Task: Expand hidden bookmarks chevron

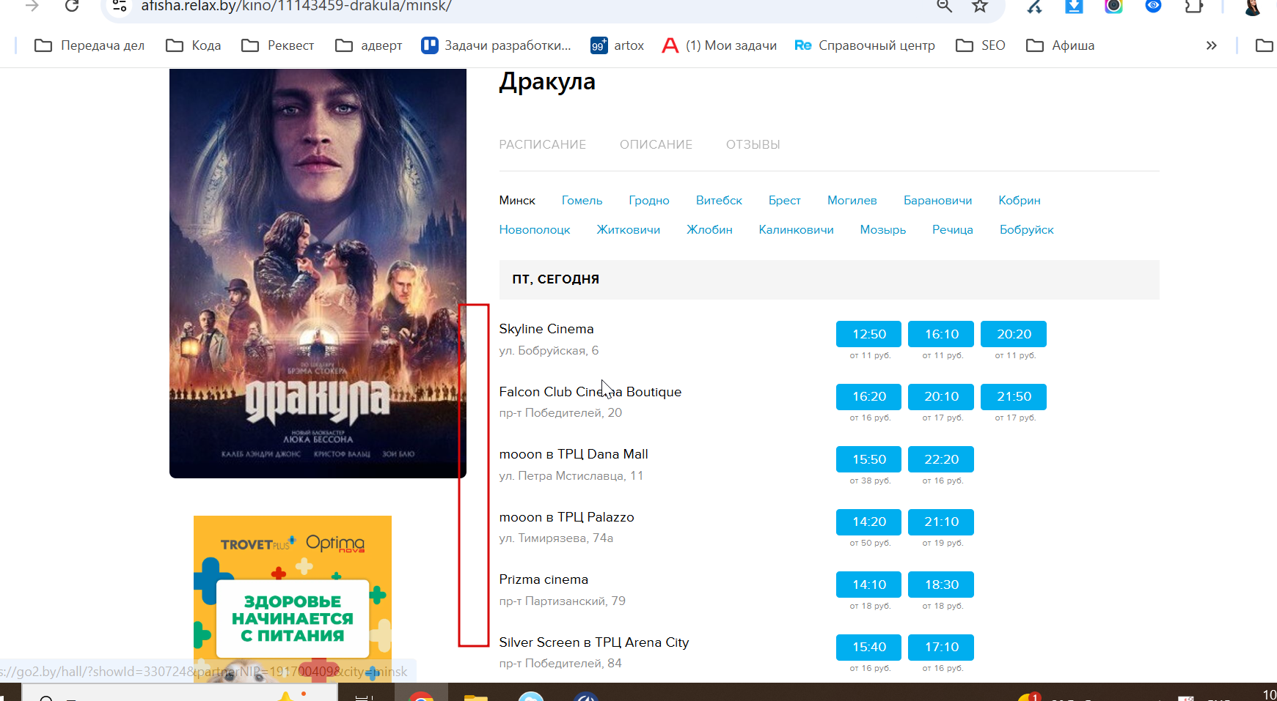Action: (x=1212, y=45)
